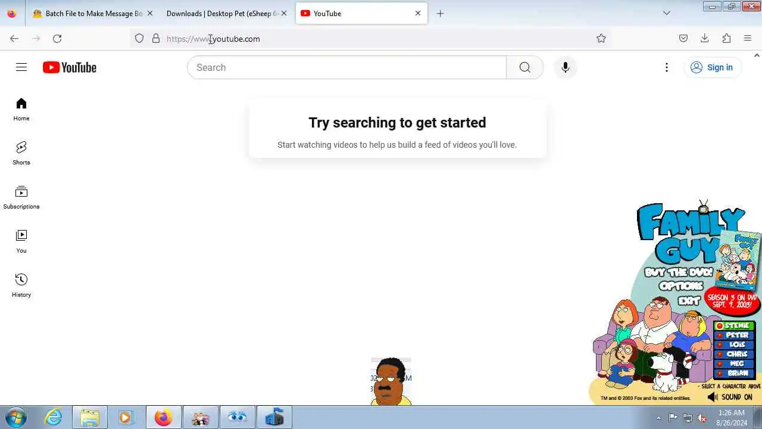The width and height of the screenshot is (762, 429).
Task: Go back with the browser back arrow
Action: 14,39
